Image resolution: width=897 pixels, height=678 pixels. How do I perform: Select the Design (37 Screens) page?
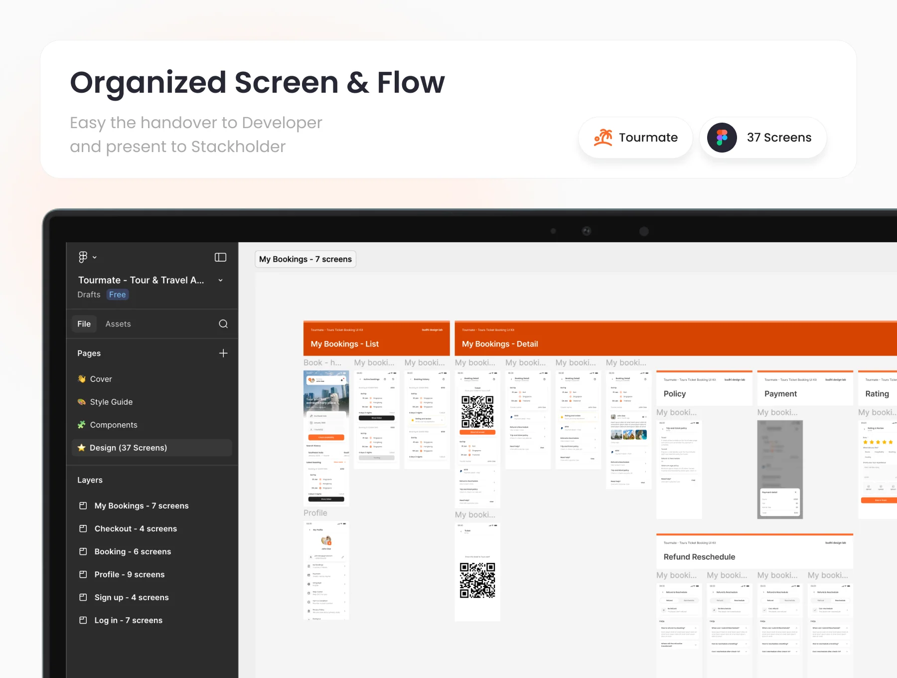[152, 448]
